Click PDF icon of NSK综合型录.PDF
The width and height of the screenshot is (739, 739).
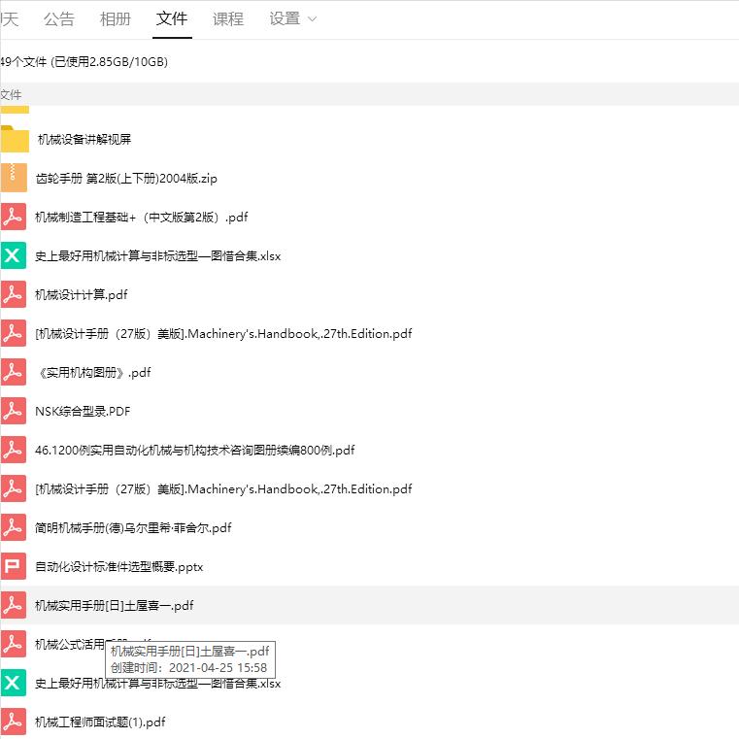pyautogui.click(x=14, y=411)
